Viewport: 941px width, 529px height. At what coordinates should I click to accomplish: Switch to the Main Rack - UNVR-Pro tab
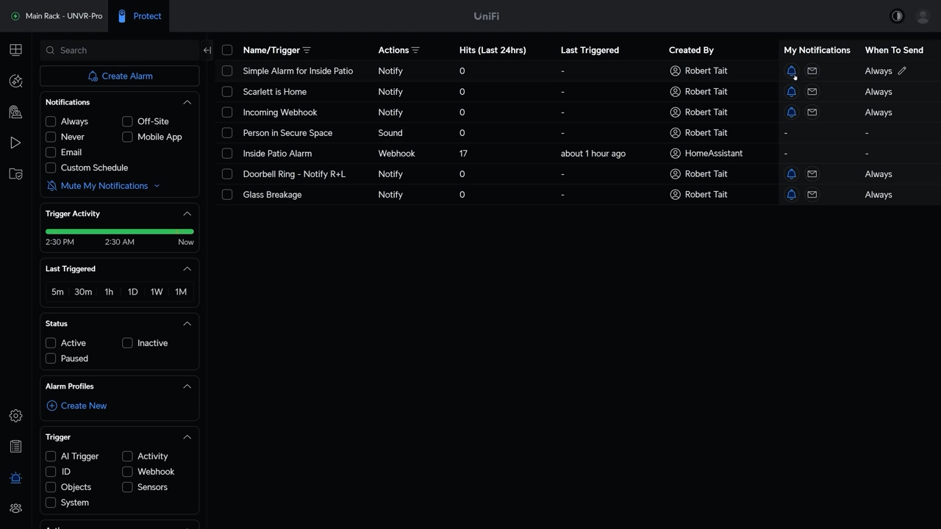click(57, 16)
